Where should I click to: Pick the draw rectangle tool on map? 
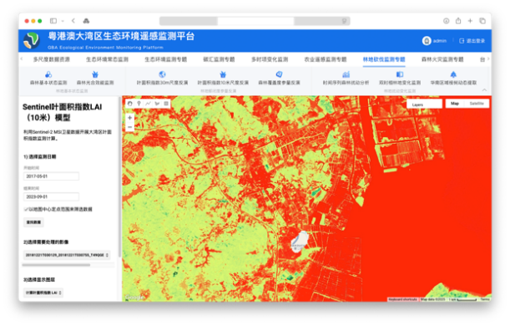click(166, 104)
